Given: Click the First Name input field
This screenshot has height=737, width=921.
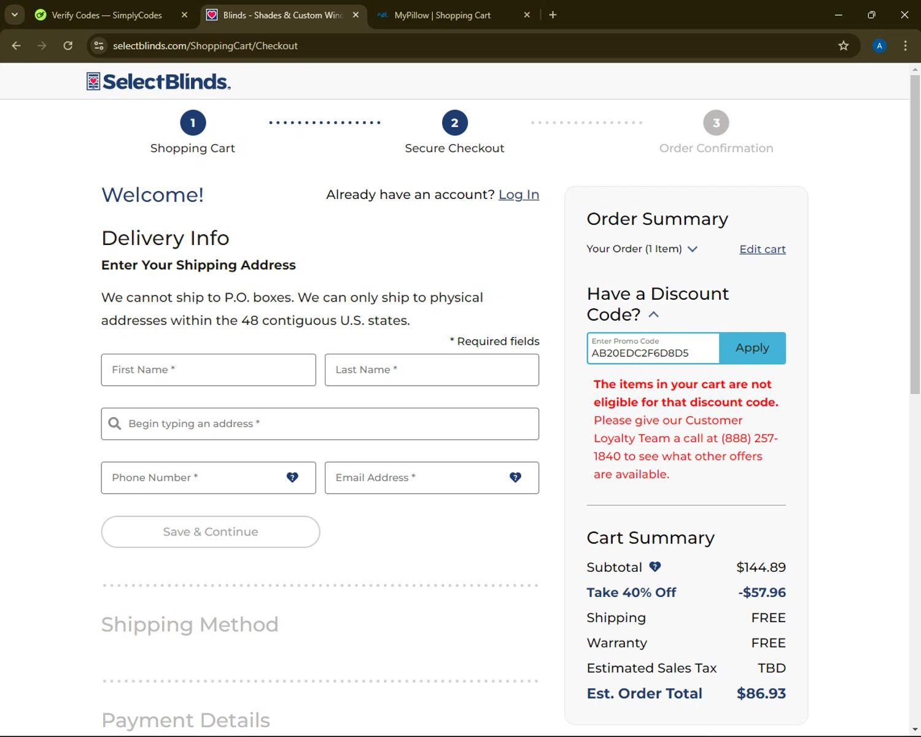Looking at the screenshot, I should (x=208, y=370).
